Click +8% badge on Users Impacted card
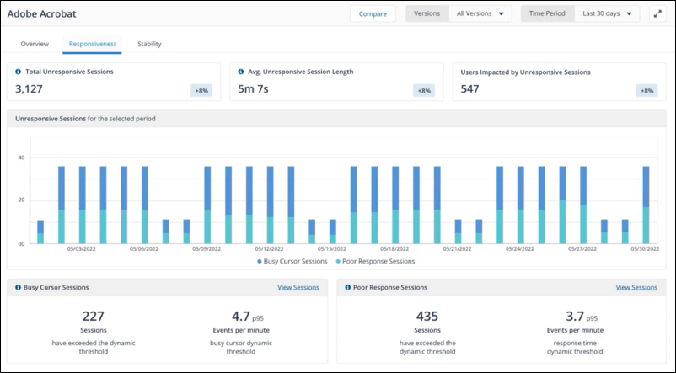This screenshot has height=373, width=676. coord(646,90)
